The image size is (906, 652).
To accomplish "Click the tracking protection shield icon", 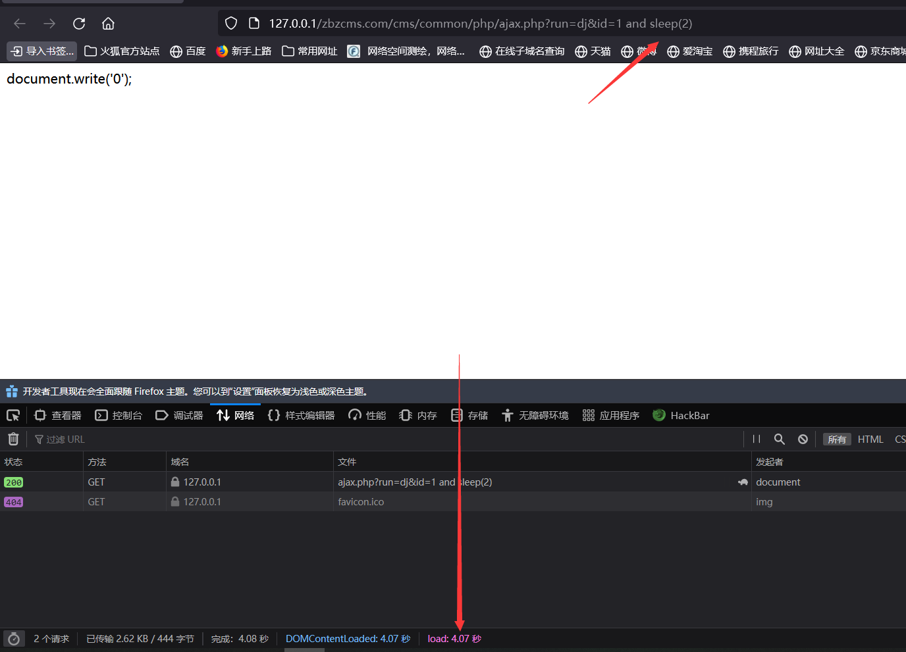I will click(231, 24).
